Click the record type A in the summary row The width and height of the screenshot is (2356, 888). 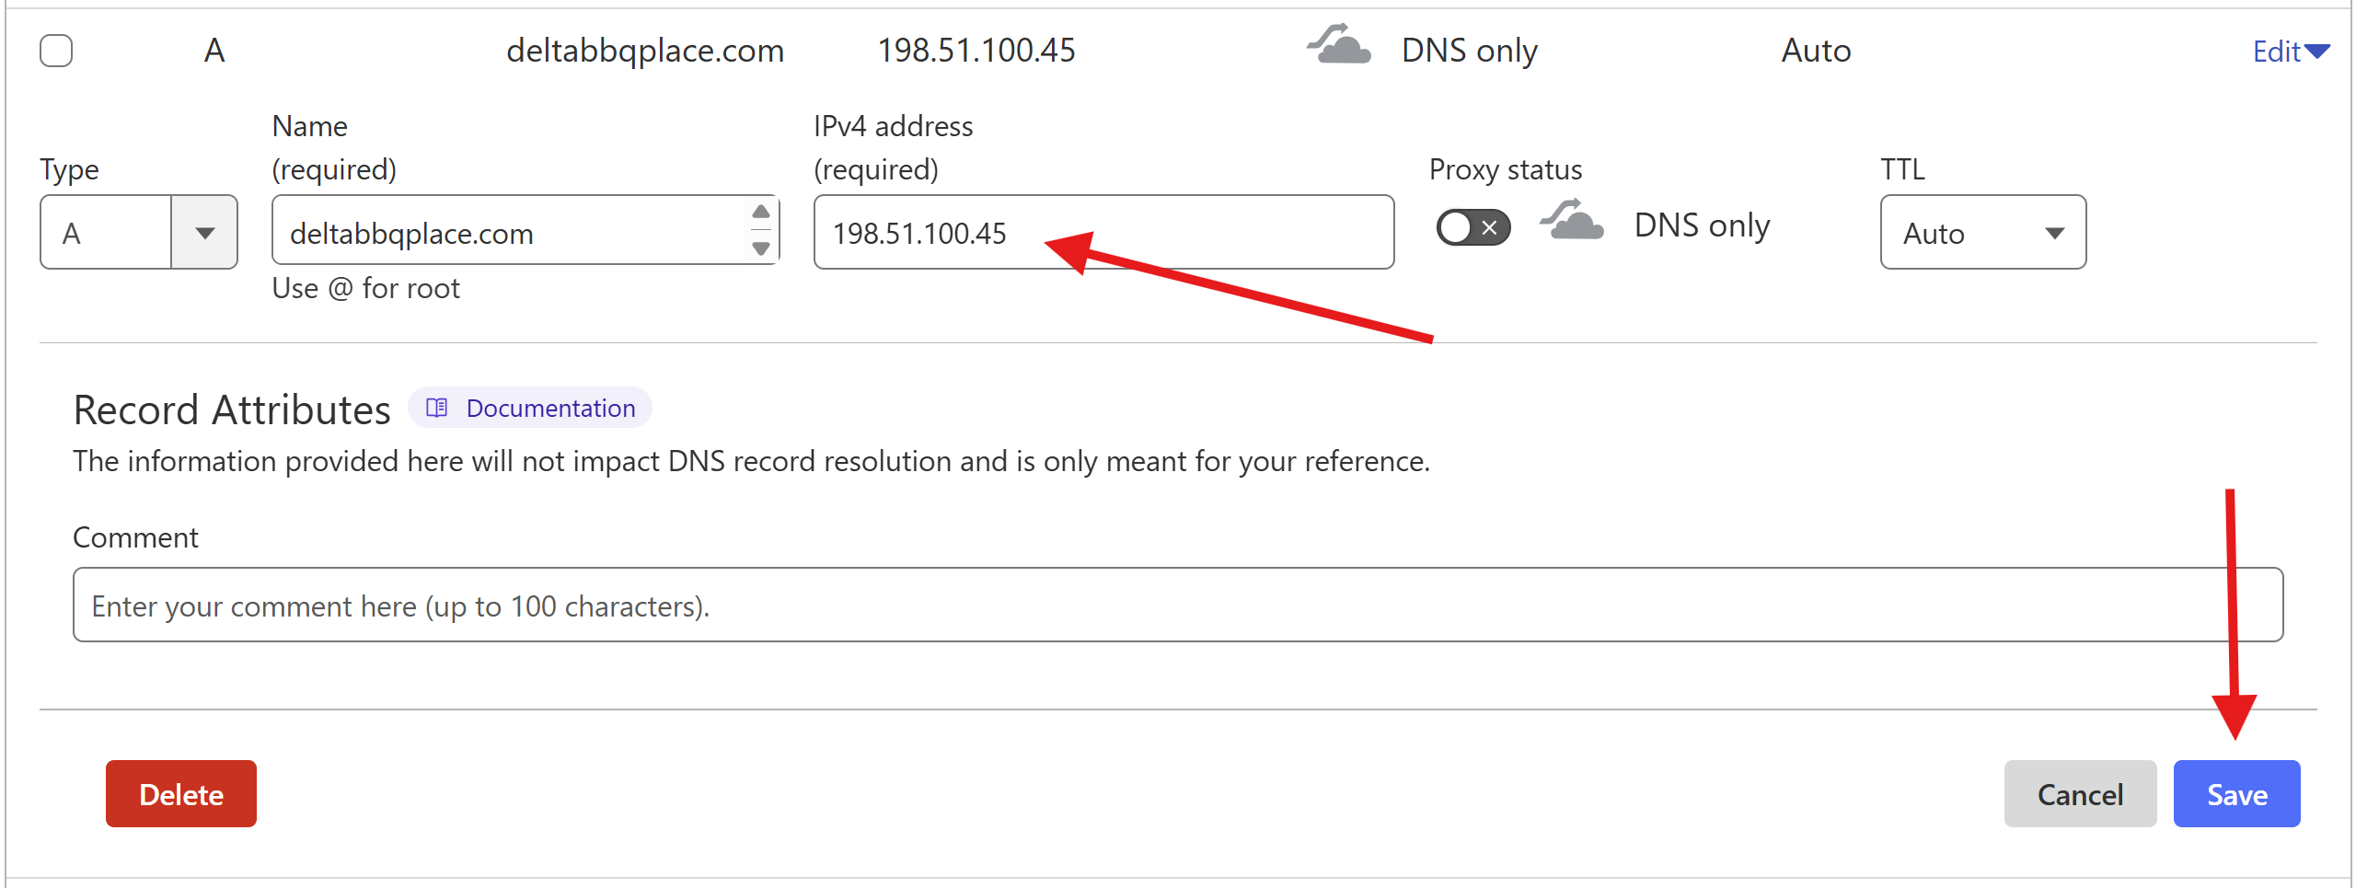pyautogui.click(x=214, y=51)
